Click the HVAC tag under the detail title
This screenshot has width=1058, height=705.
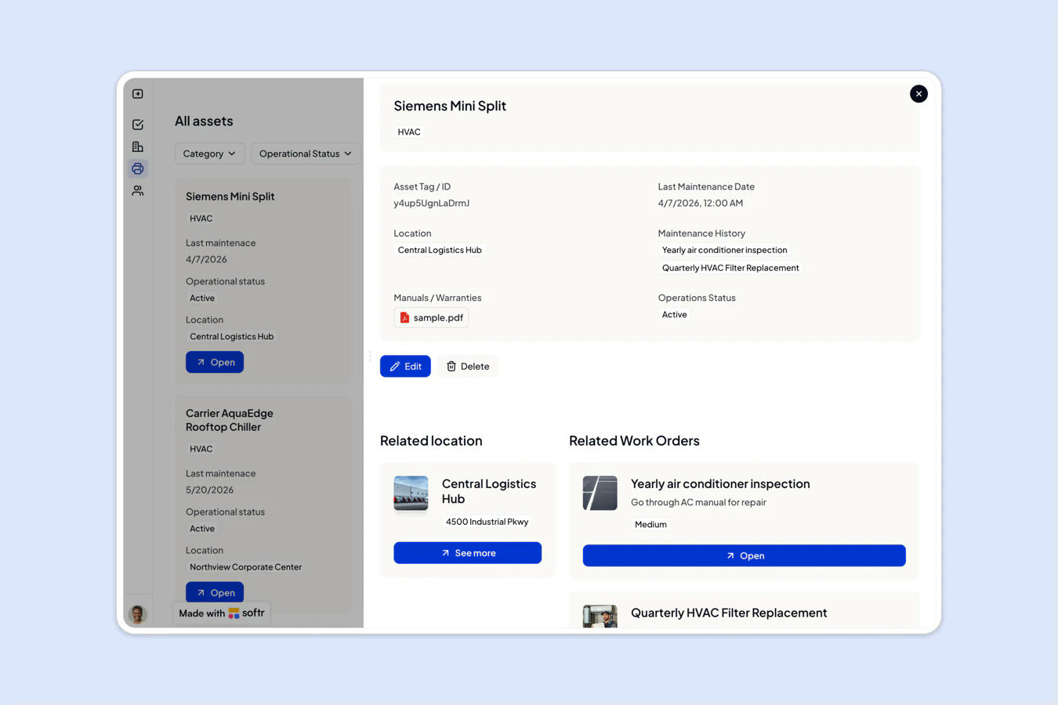click(x=409, y=132)
